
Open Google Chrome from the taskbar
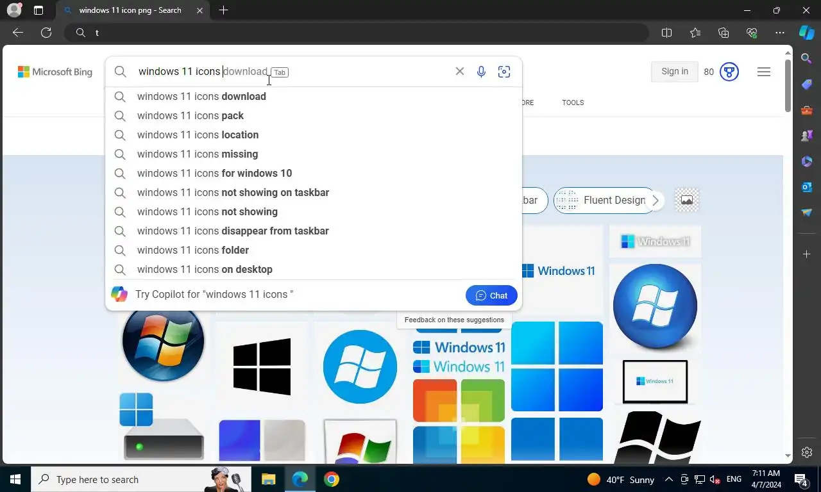coord(331,479)
